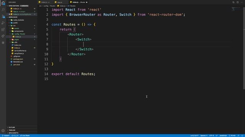Collapse the src folder
This screenshot has height=137, width=245.
point(14,25)
